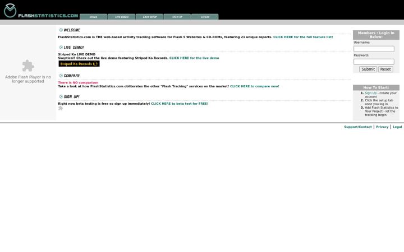Viewport: 404px width, 252px height.
Task: Open the LOGIN tab
Action: 205,17
